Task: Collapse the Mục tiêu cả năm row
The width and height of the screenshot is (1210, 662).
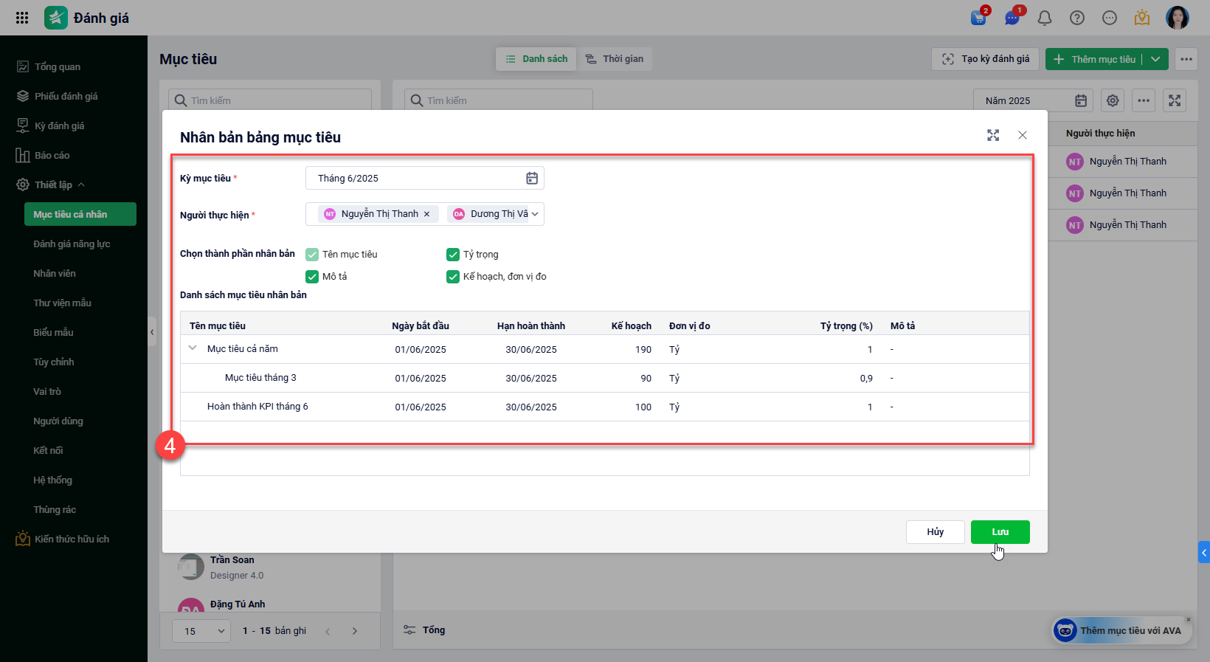Action: [193, 348]
